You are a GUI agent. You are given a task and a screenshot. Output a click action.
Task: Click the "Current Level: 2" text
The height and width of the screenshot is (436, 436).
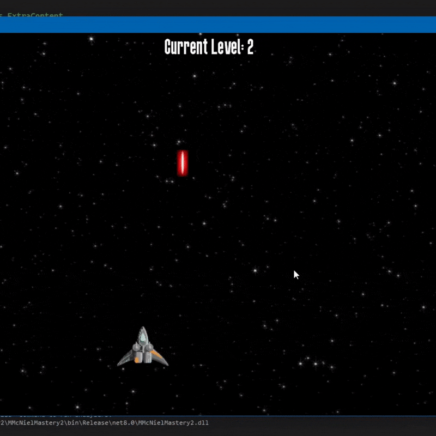pos(209,47)
